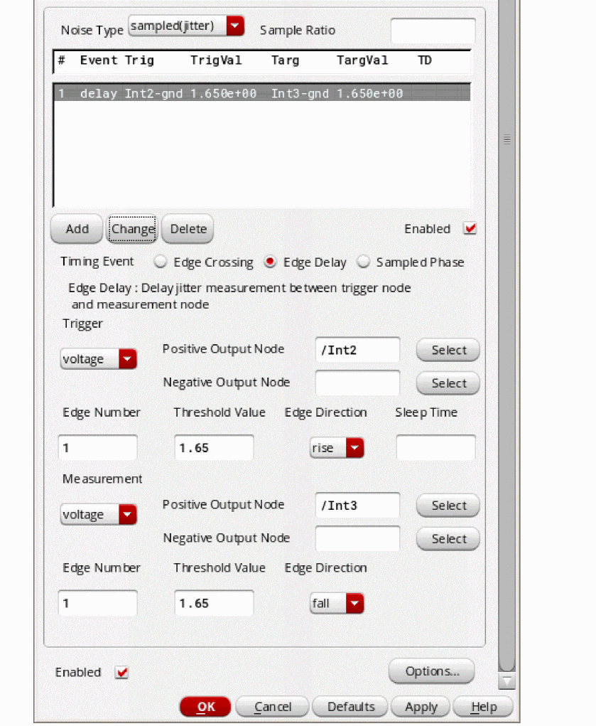Click the scrollbar down arrow

(x=506, y=681)
